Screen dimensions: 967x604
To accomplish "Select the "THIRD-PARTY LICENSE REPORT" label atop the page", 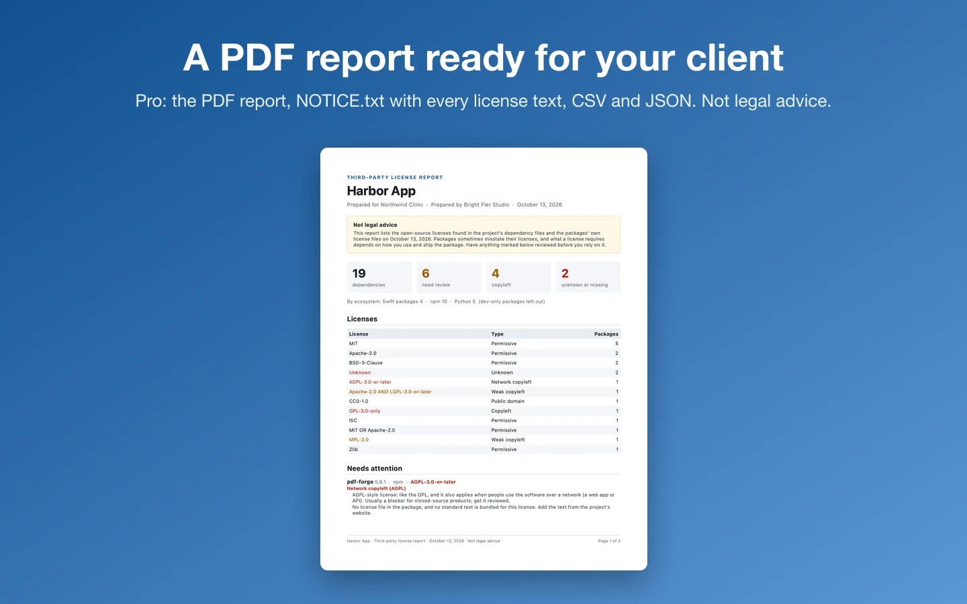I will point(395,178).
